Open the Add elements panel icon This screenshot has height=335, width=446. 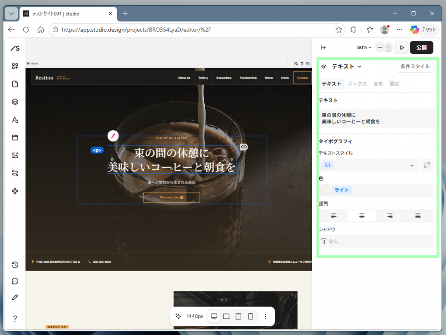point(15,66)
